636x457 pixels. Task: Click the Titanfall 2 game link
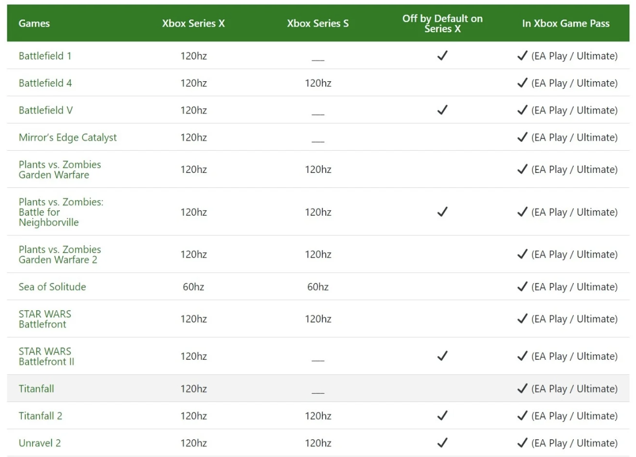[40, 416]
